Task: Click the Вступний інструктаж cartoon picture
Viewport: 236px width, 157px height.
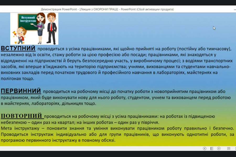Action: [34, 29]
